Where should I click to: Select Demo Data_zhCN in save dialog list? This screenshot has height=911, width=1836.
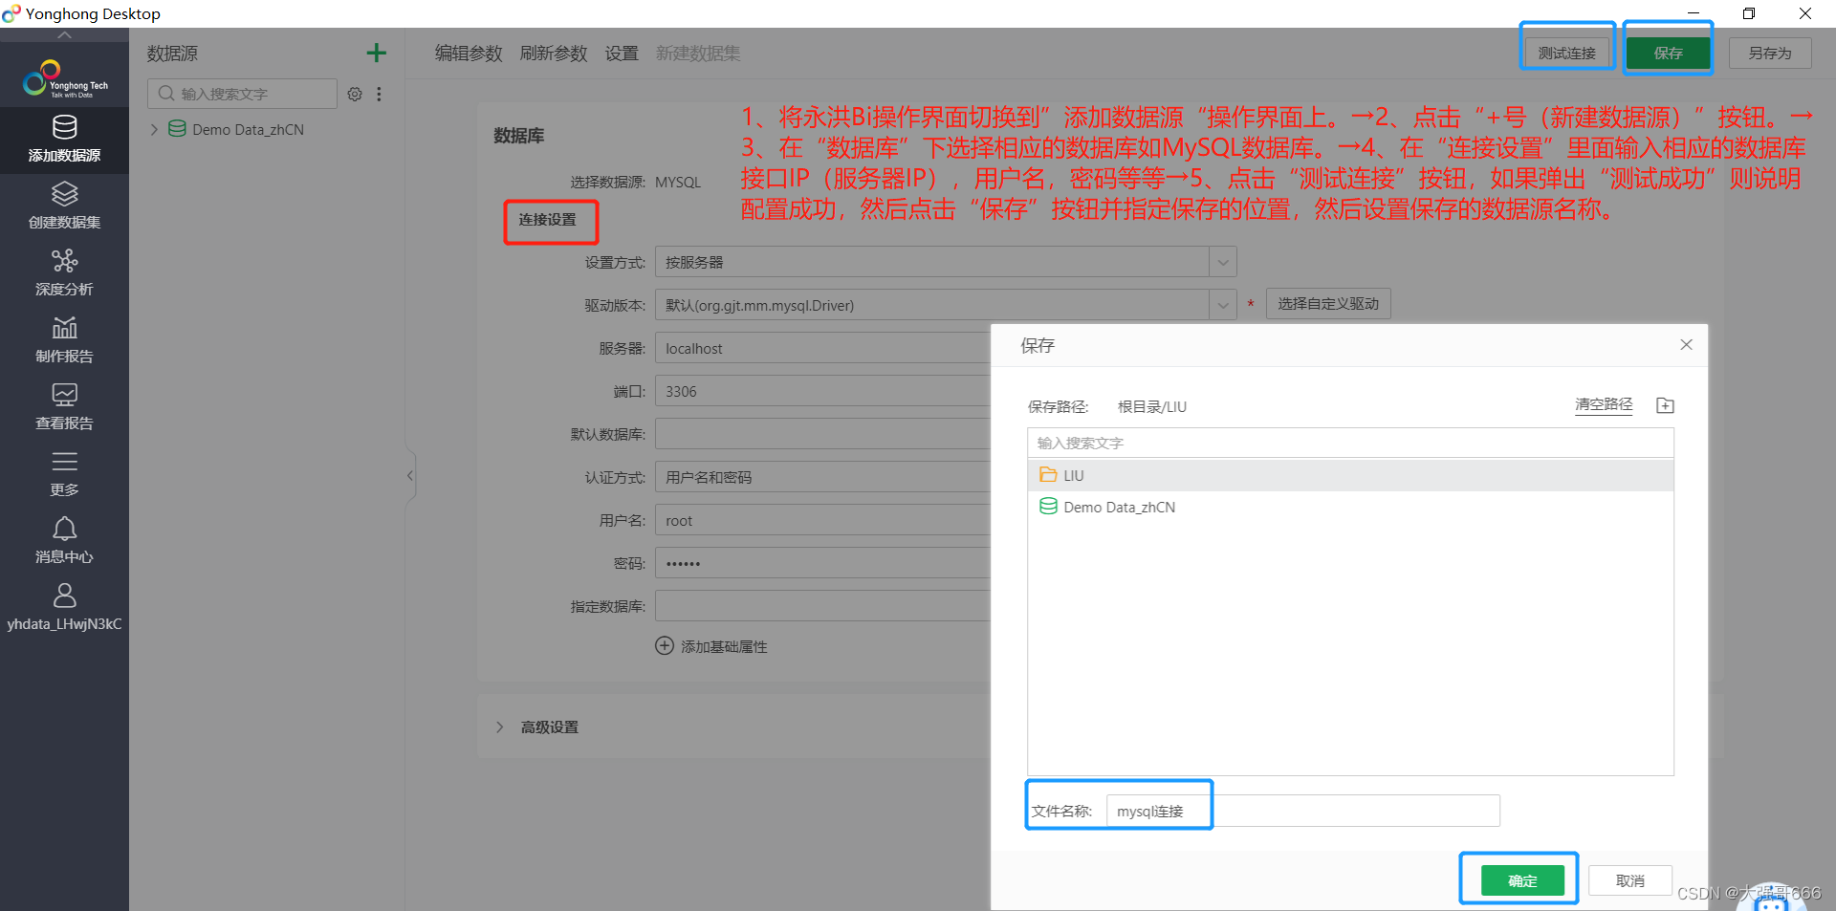click(1350, 507)
